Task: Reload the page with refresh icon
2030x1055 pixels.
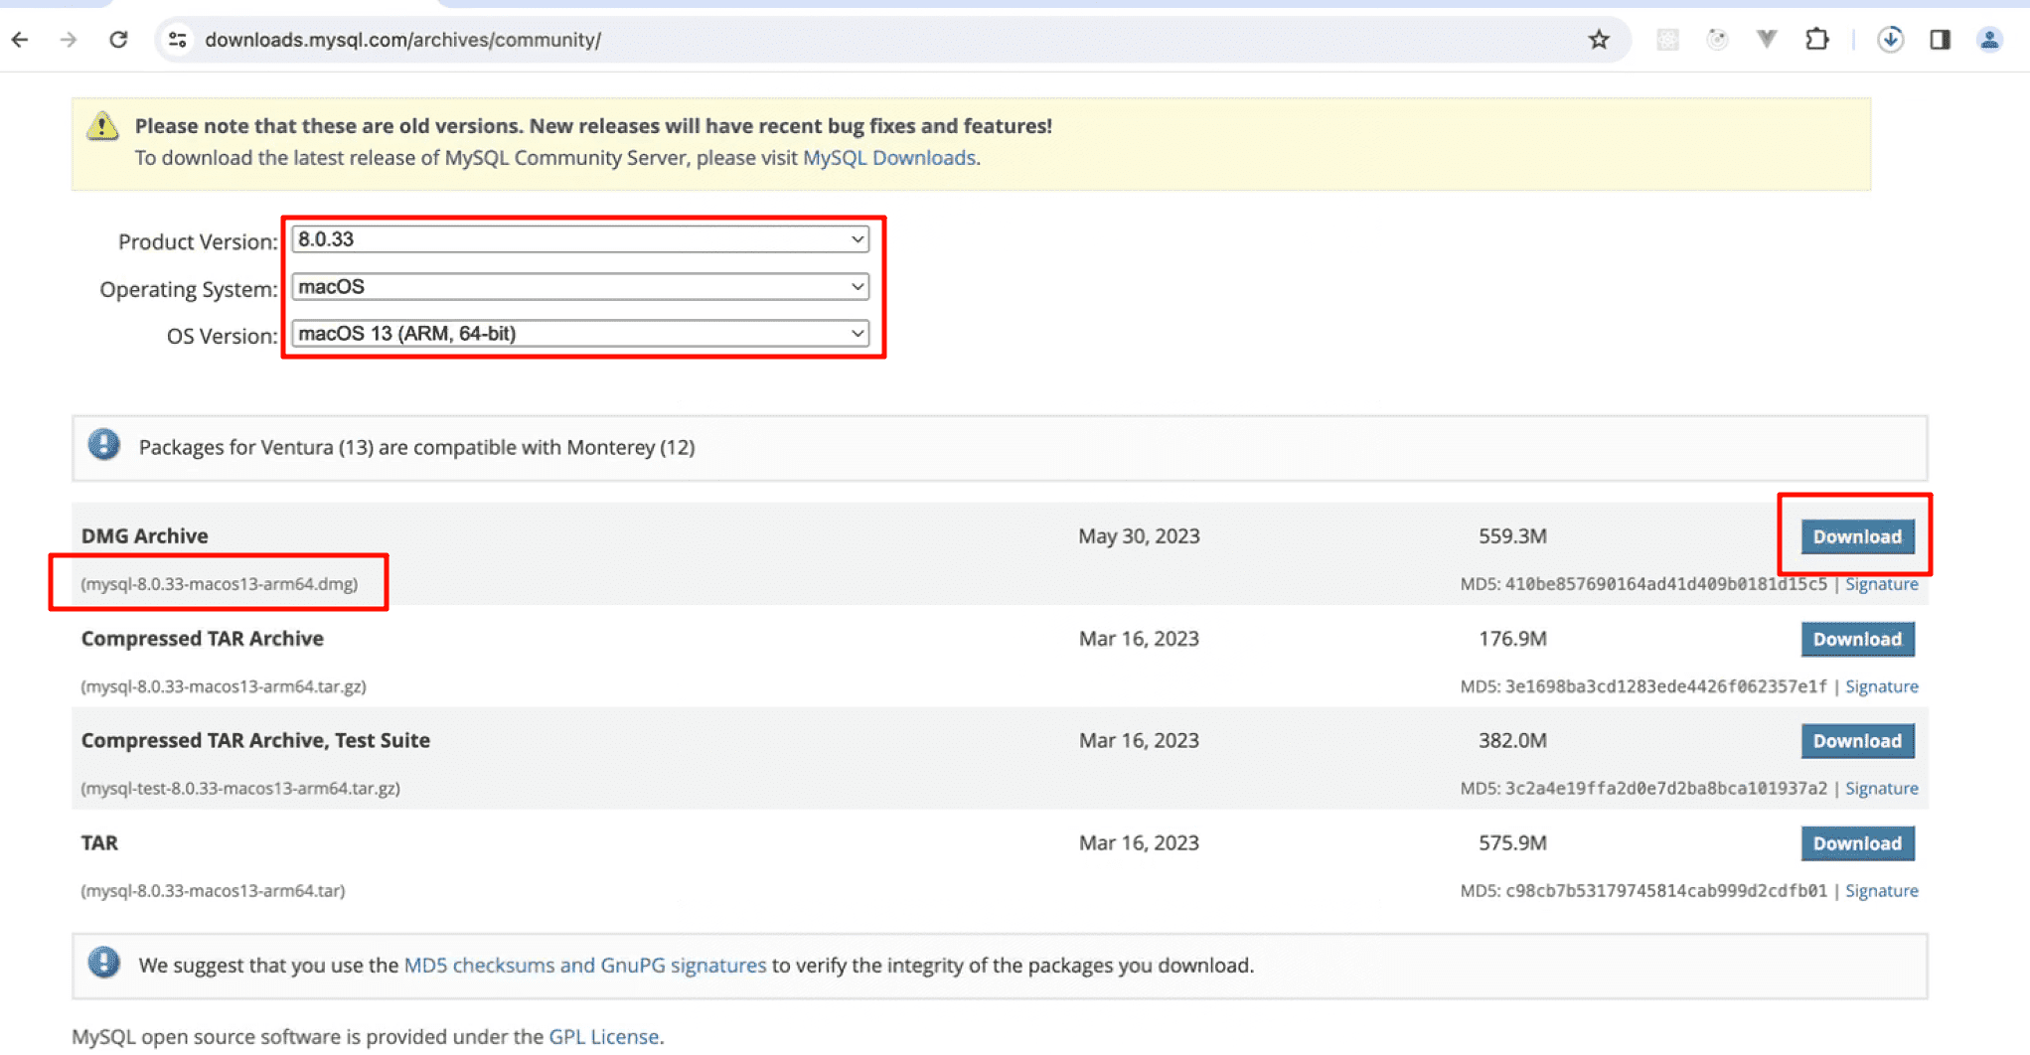Action: click(118, 40)
